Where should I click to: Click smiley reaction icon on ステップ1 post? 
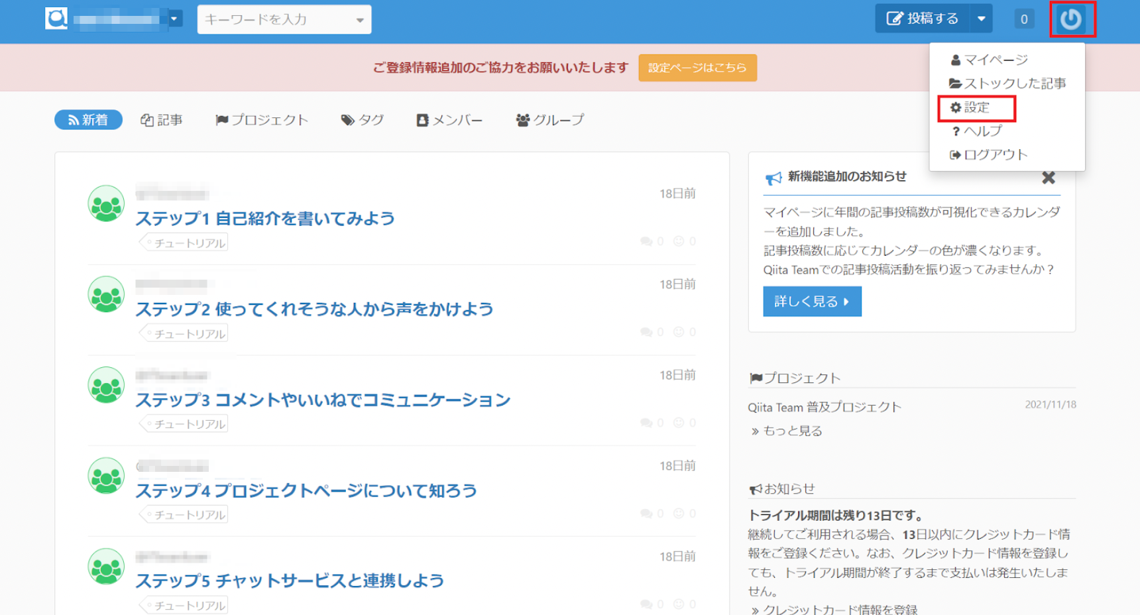click(x=679, y=241)
